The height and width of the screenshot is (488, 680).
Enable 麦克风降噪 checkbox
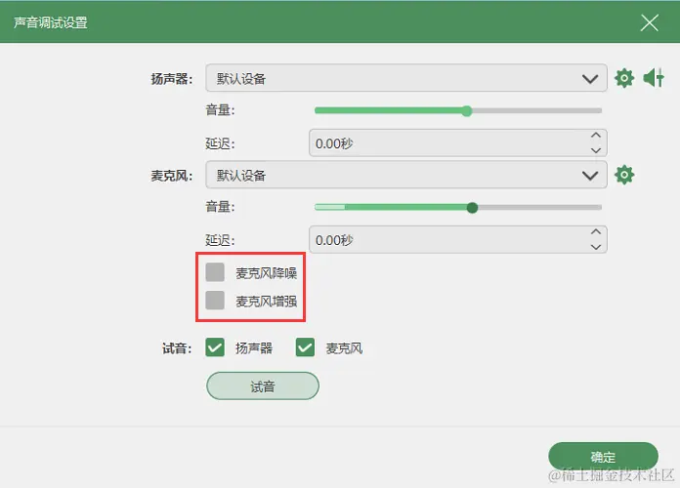pyautogui.click(x=215, y=272)
